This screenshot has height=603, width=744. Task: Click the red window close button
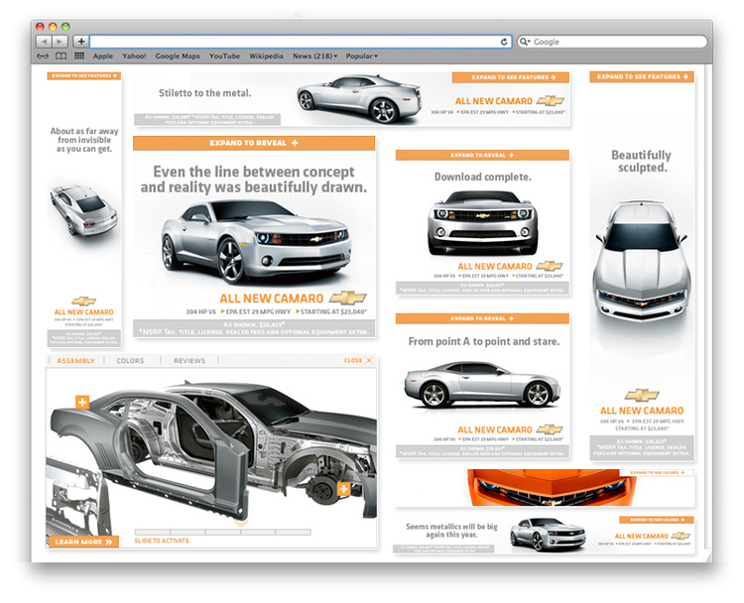41,27
